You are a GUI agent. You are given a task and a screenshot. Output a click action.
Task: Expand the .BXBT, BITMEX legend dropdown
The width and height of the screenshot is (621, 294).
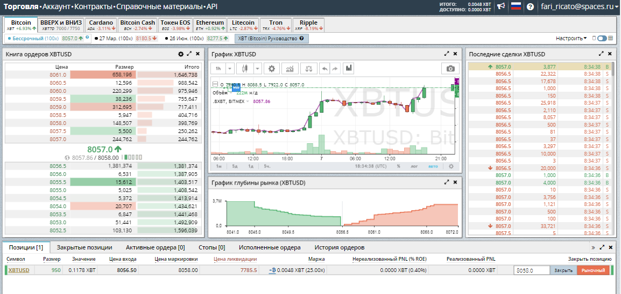[248, 101]
